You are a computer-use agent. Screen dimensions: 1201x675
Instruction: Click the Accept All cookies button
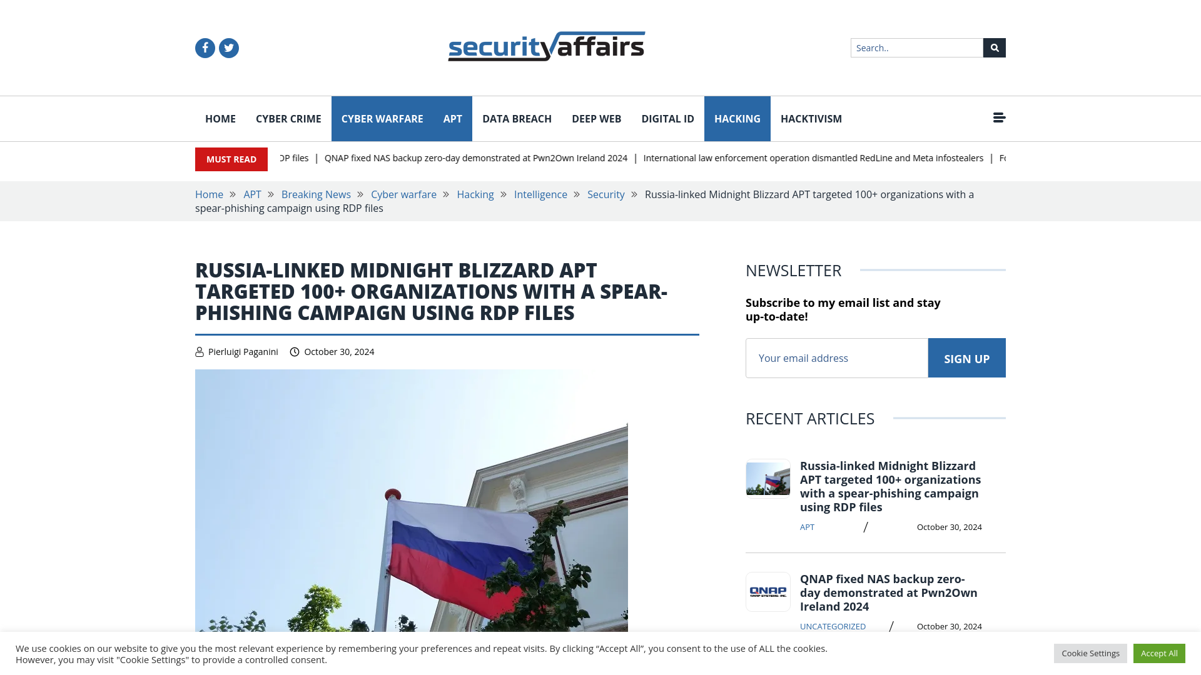[1159, 652]
